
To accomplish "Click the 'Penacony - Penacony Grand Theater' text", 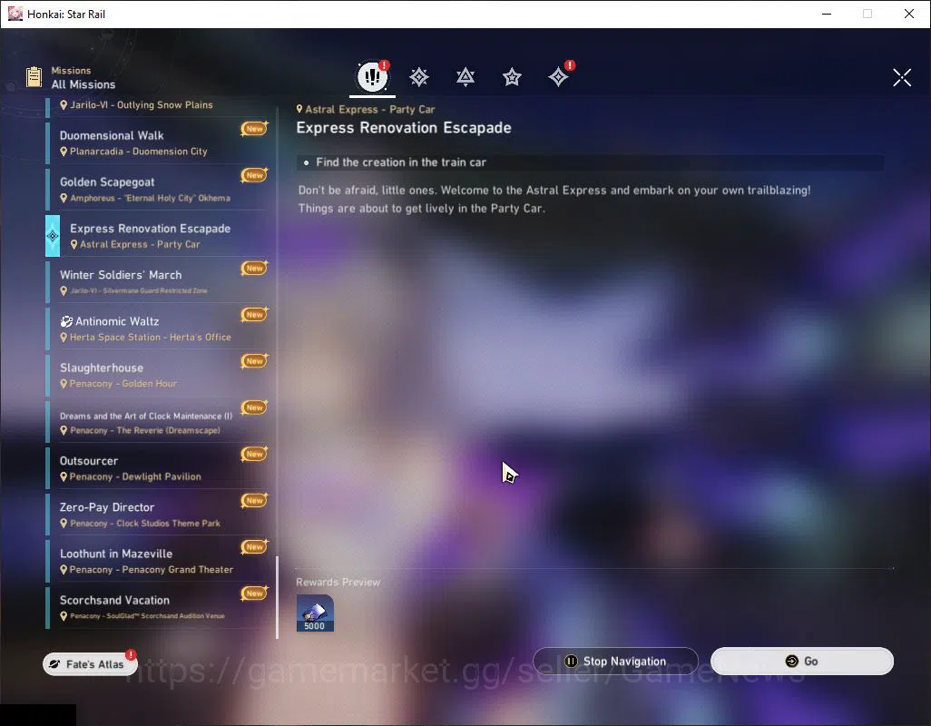I will [x=152, y=569].
